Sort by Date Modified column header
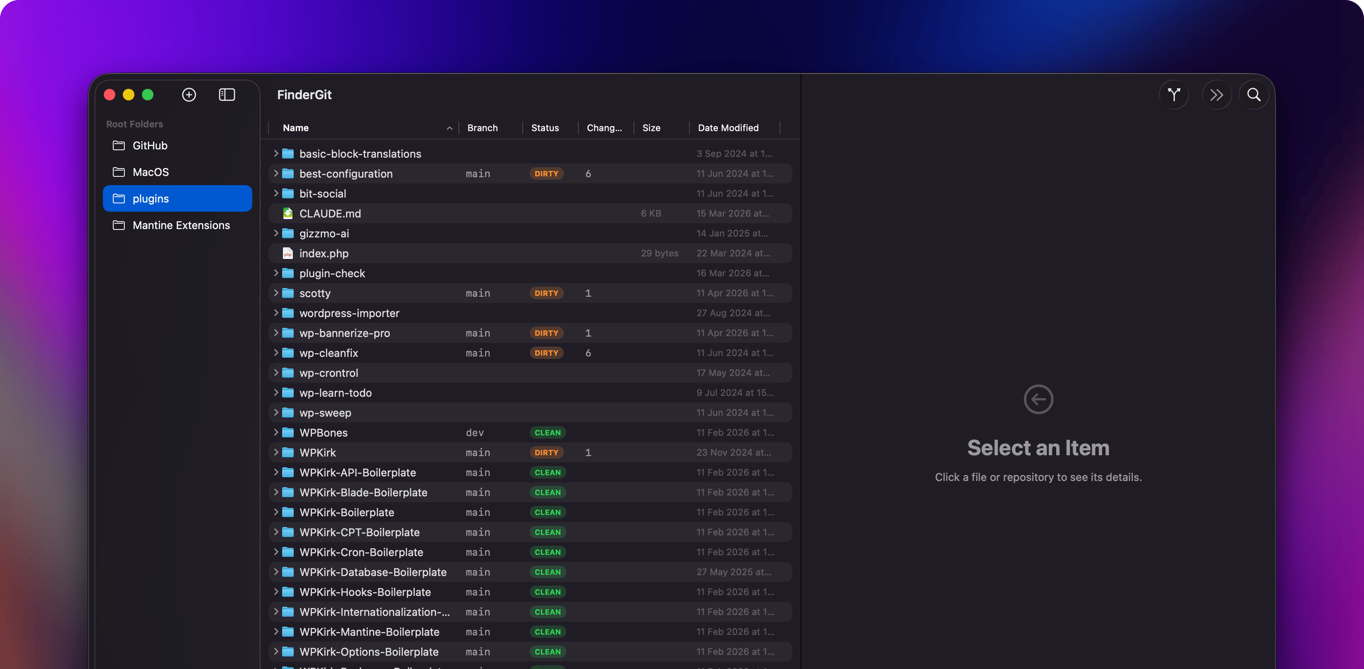1364x669 pixels. pos(728,128)
